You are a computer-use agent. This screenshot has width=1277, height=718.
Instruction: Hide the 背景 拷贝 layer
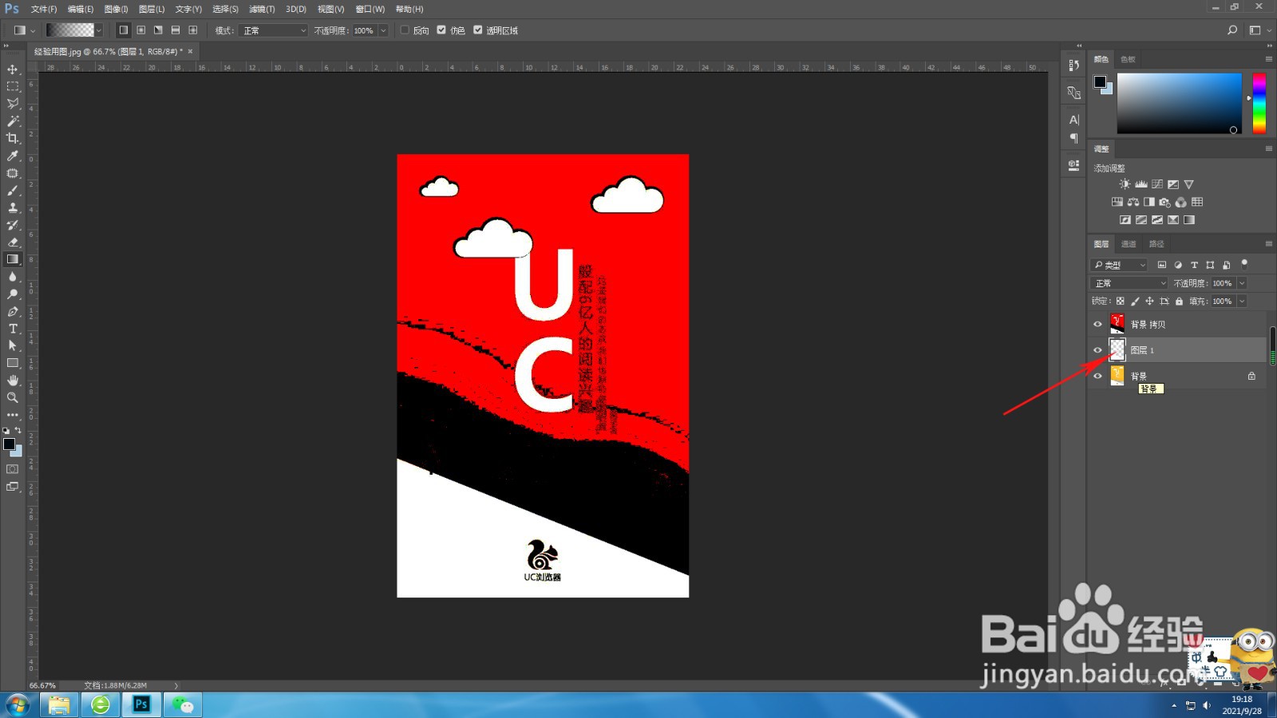[1097, 324]
